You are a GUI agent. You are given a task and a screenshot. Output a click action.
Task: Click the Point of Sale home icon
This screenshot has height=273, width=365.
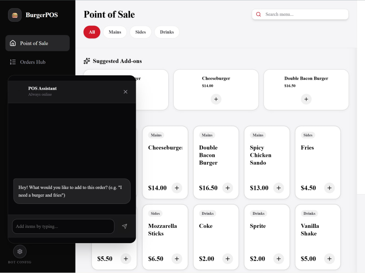click(13, 43)
